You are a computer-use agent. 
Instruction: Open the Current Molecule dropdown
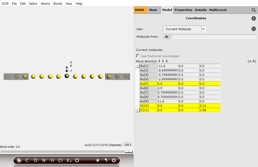pos(203,29)
